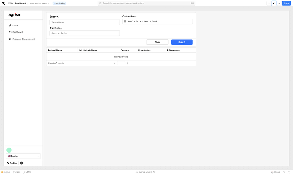Click the preview play icon
Image resolution: width=293 pixels, height=174 pixels.
279,3
